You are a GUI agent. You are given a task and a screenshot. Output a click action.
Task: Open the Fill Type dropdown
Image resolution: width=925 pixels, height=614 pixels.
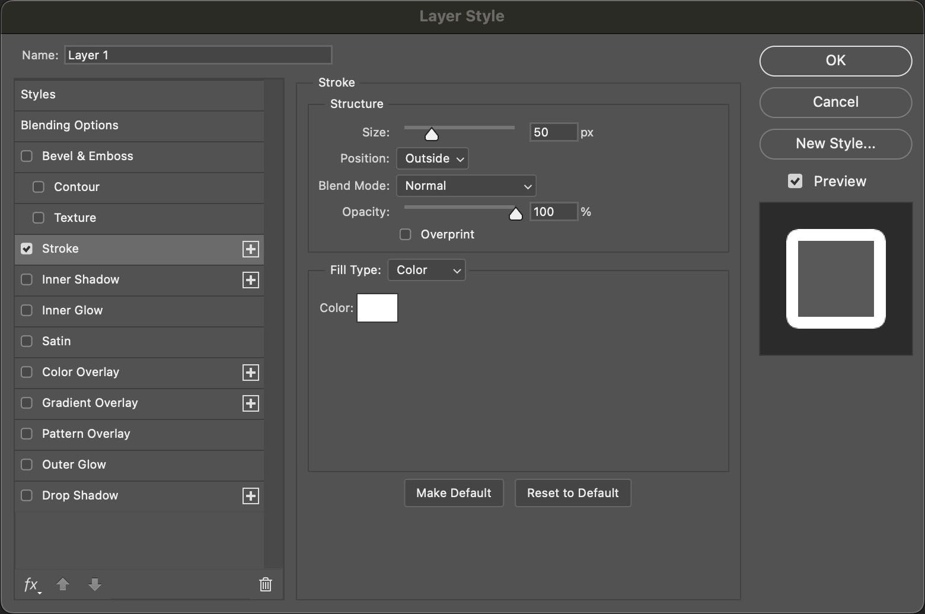(426, 270)
